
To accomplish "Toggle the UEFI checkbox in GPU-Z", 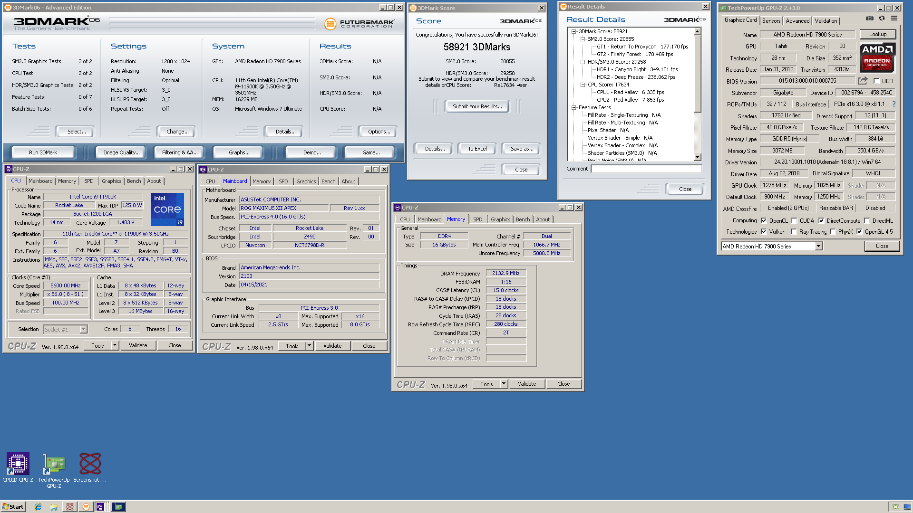I will [x=876, y=81].
